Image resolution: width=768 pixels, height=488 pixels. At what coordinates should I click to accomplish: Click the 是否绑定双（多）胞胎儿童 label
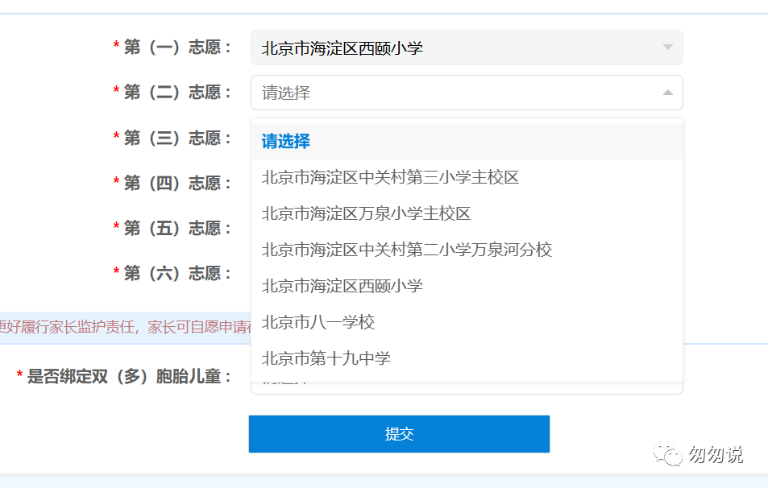pyautogui.click(x=129, y=376)
